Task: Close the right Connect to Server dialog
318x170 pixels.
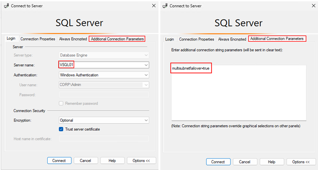Action: point(314,6)
